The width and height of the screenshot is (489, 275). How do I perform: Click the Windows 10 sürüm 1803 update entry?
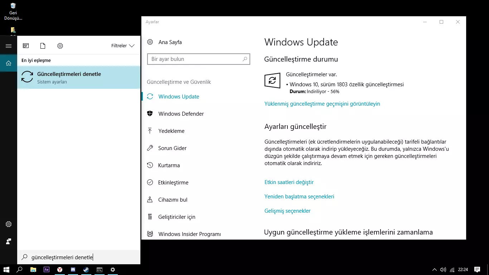click(347, 85)
